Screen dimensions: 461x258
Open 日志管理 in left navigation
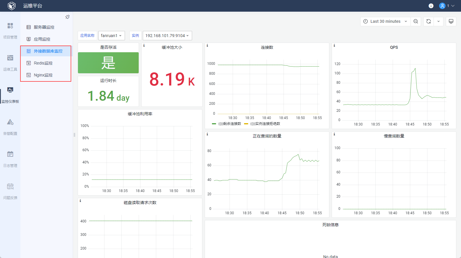[10, 159]
